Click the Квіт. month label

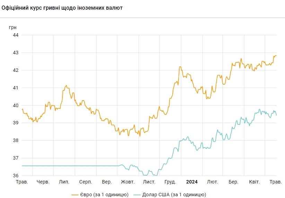point(254,182)
